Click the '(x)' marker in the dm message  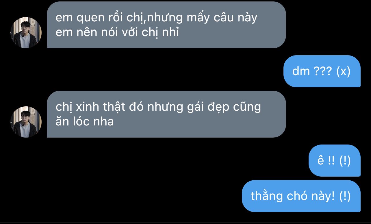[x=344, y=71]
